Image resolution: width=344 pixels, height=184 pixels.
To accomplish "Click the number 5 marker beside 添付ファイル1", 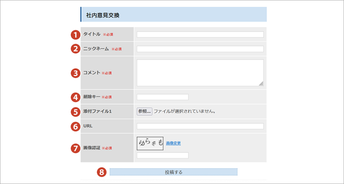I will [x=75, y=112].
